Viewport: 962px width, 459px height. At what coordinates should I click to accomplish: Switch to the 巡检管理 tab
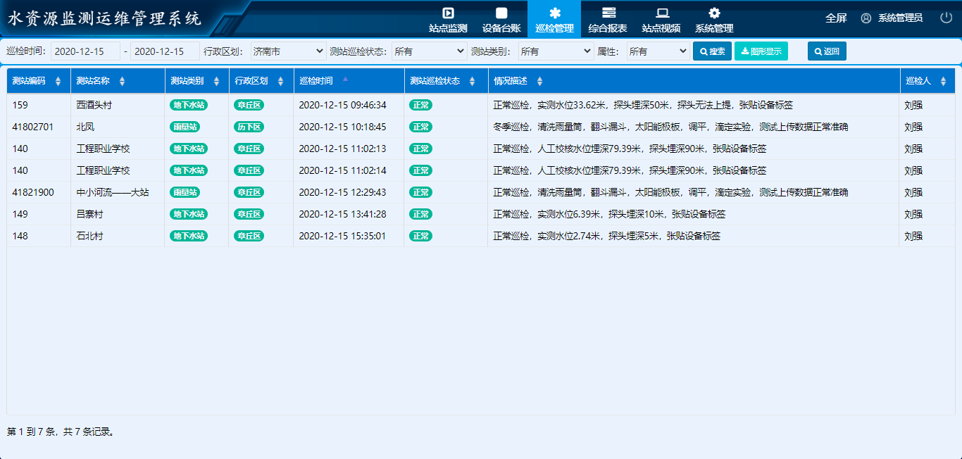click(554, 19)
